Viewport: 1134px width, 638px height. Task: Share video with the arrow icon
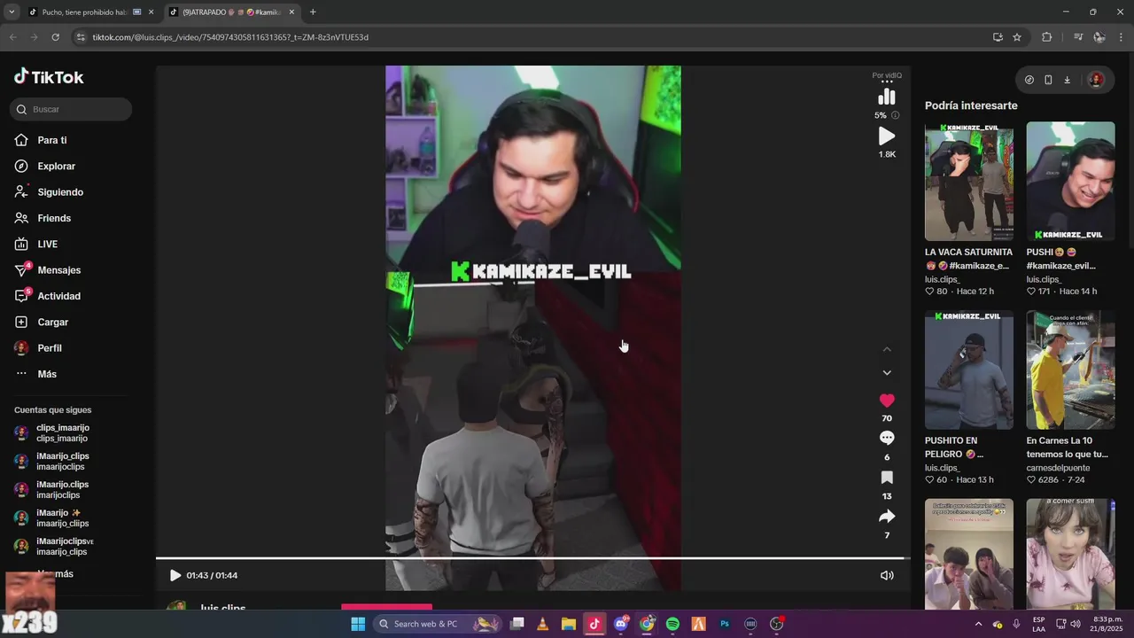[887, 516]
